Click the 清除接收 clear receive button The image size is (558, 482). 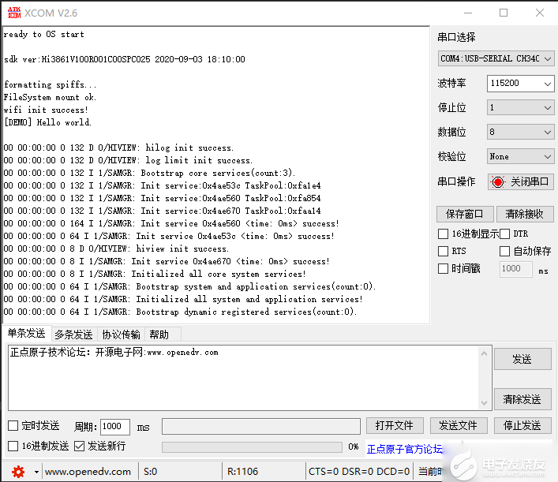[x=525, y=214]
